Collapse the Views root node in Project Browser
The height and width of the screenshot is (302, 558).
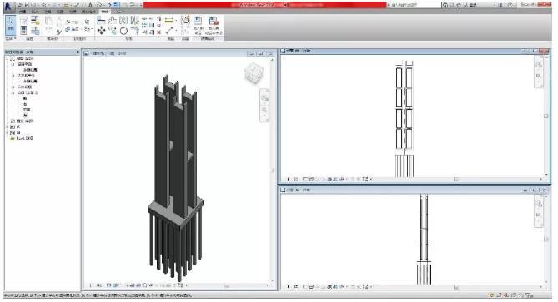pos(8,58)
